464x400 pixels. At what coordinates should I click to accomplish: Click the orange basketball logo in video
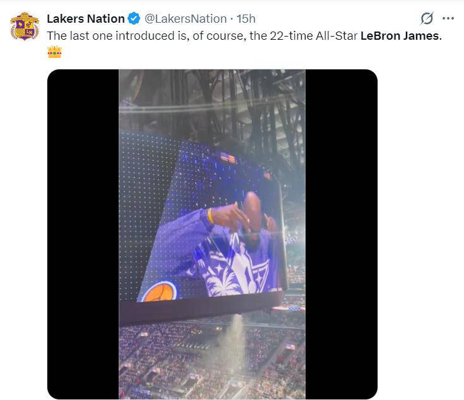coord(158,291)
